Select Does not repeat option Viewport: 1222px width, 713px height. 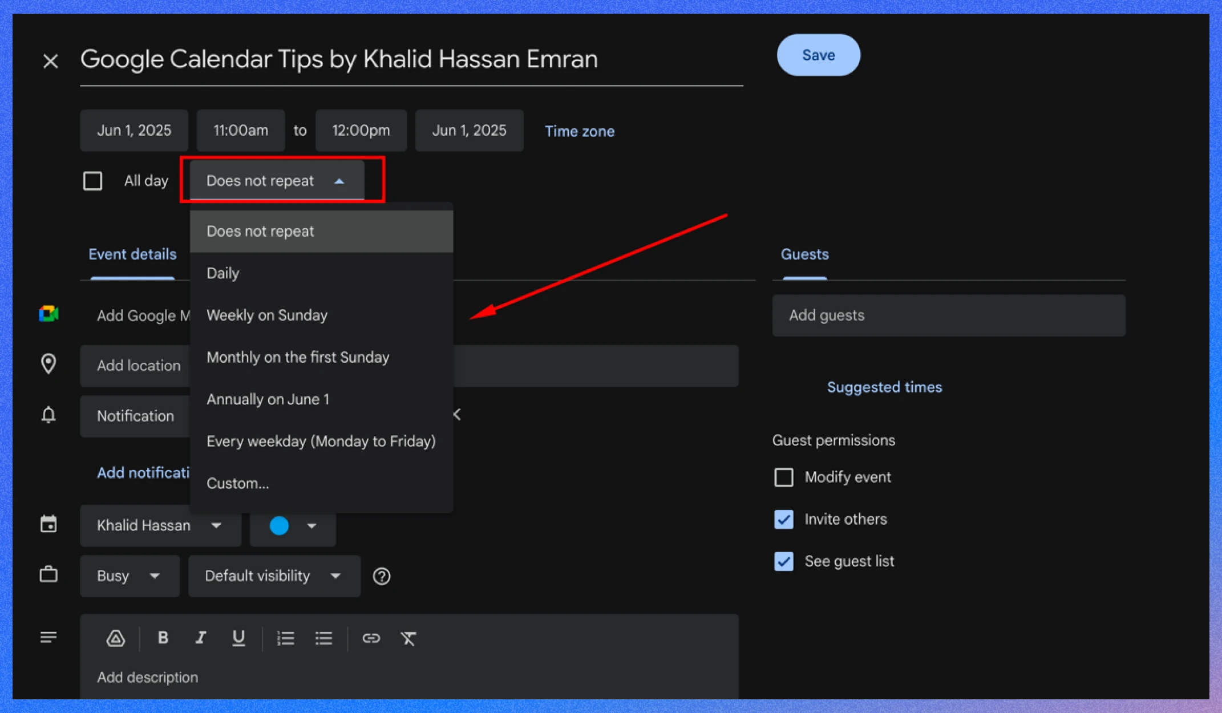(321, 231)
